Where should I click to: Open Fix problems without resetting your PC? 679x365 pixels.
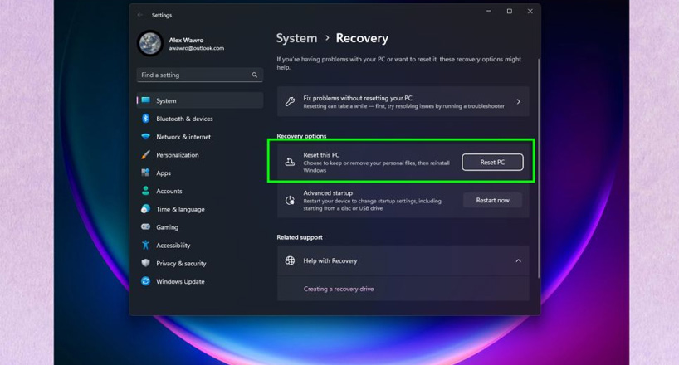403,102
